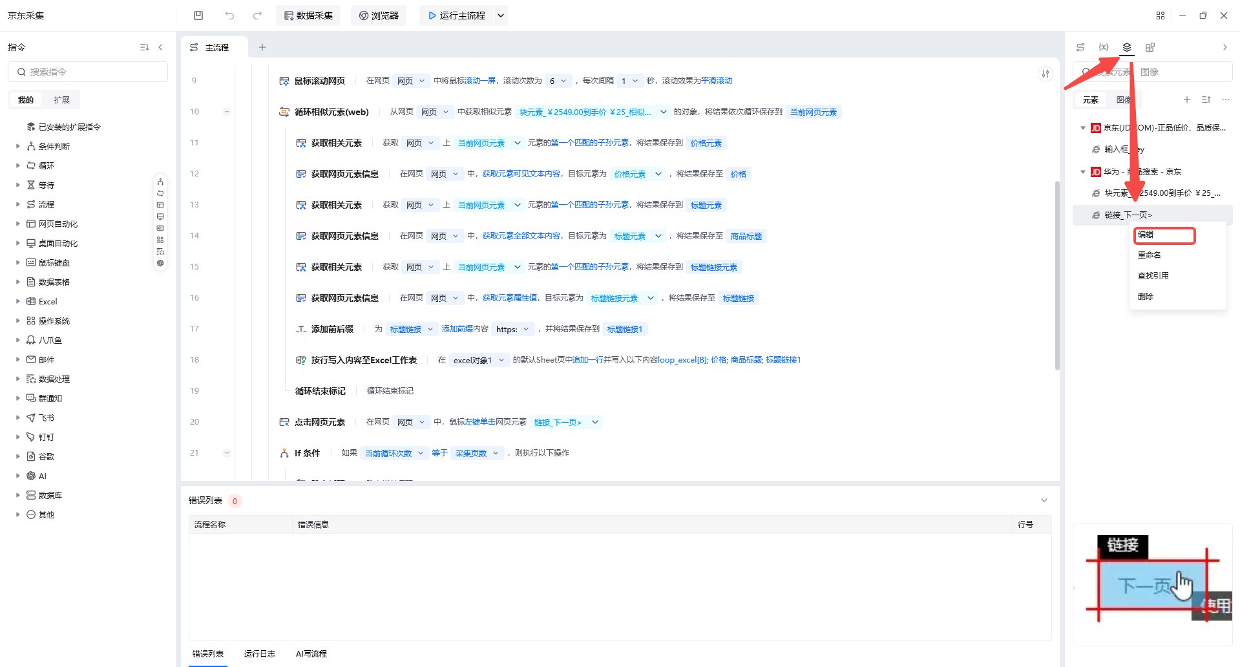Open more options ellipsis in element library
The image size is (1240, 667).
(1226, 100)
